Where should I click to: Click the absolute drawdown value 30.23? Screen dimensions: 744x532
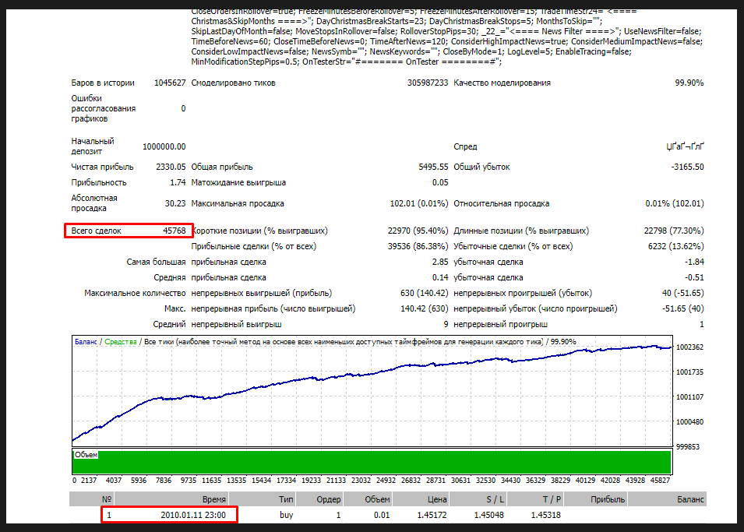(175, 203)
